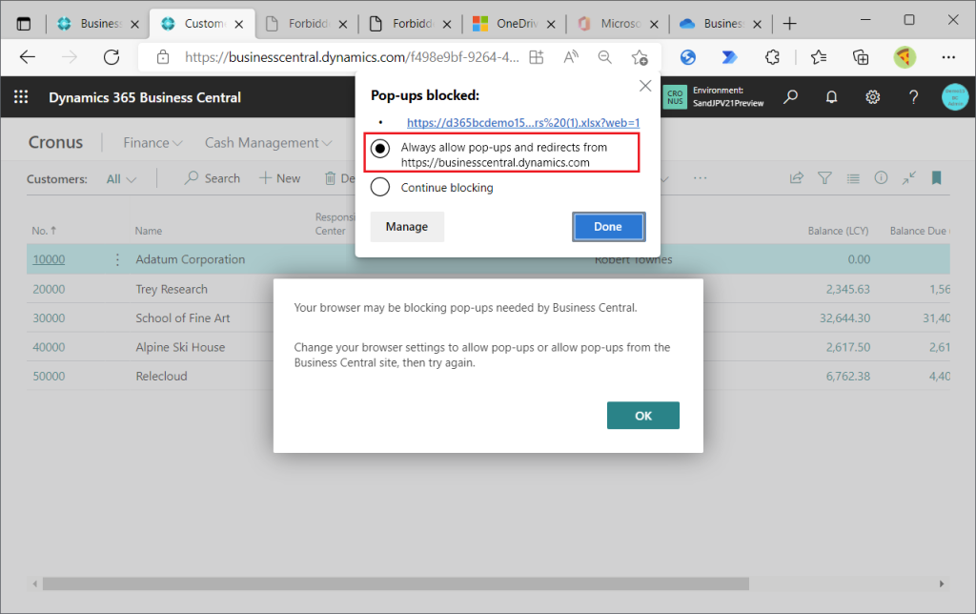Open the FactBox information icon
Viewport: 976px width, 614px height.
click(x=881, y=177)
